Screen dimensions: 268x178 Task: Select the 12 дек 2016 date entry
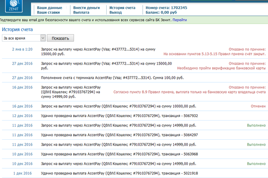[x=22, y=116]
